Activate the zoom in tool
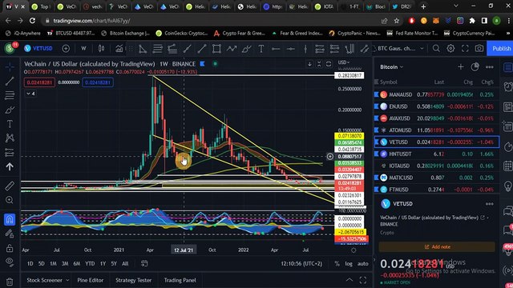The width and height of the screenshot is (513, 288). 10,200
